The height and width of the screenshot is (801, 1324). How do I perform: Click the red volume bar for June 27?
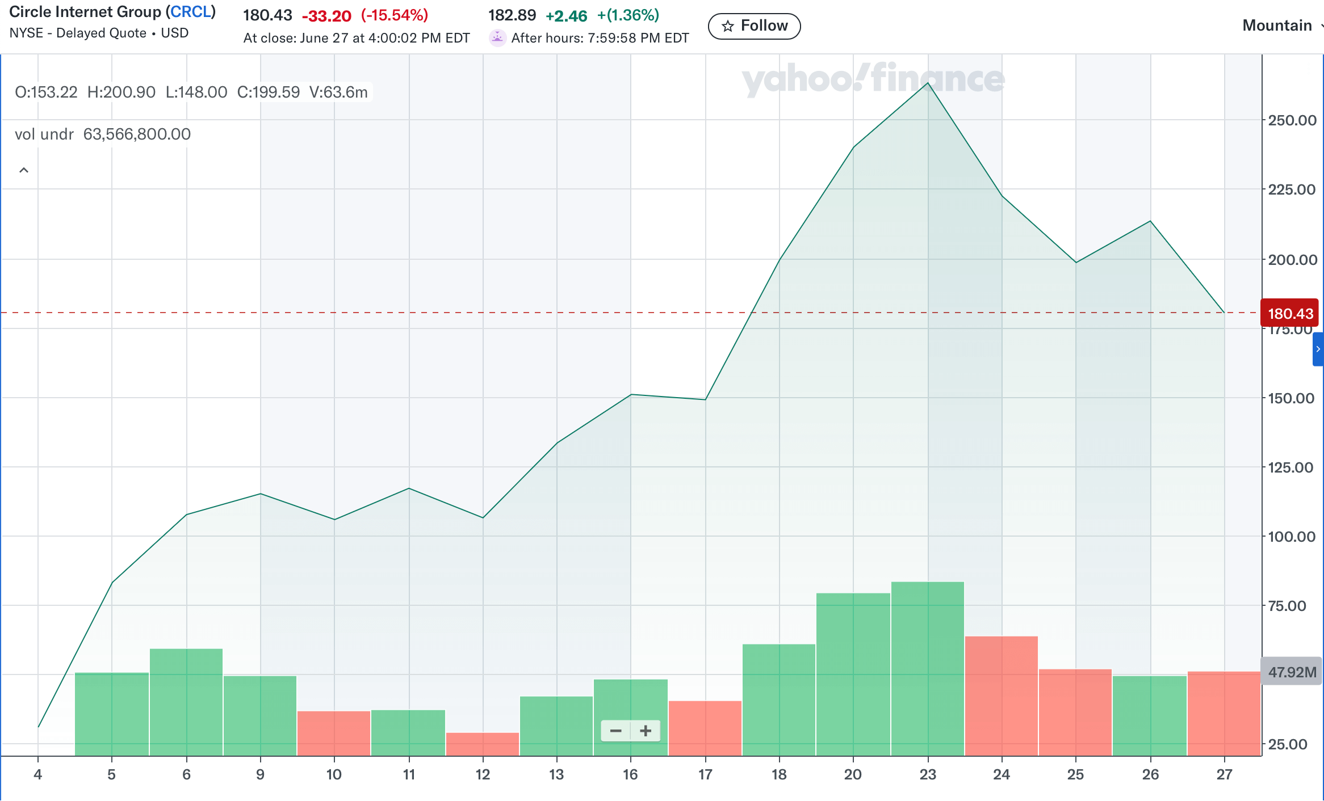(1224, 714)
